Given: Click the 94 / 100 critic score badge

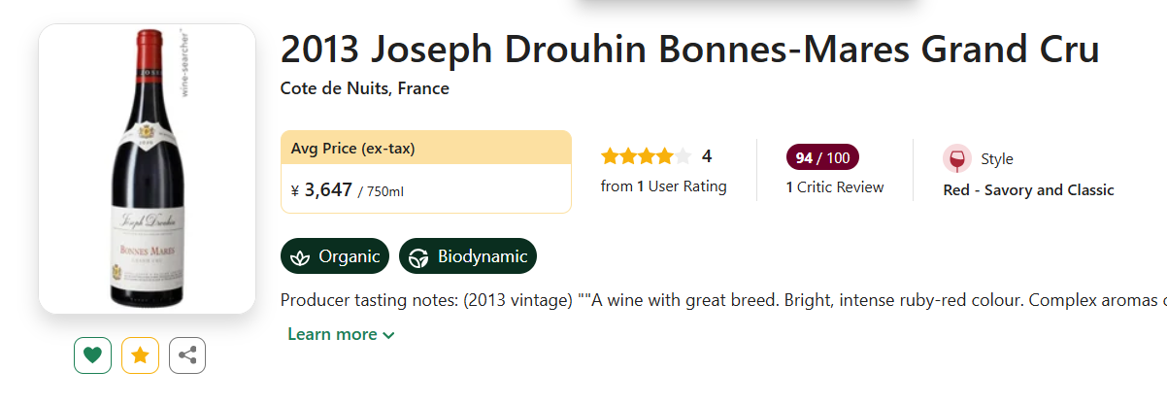Looking at the screenshot, I should pyautogui.click(x=822, y=157).
